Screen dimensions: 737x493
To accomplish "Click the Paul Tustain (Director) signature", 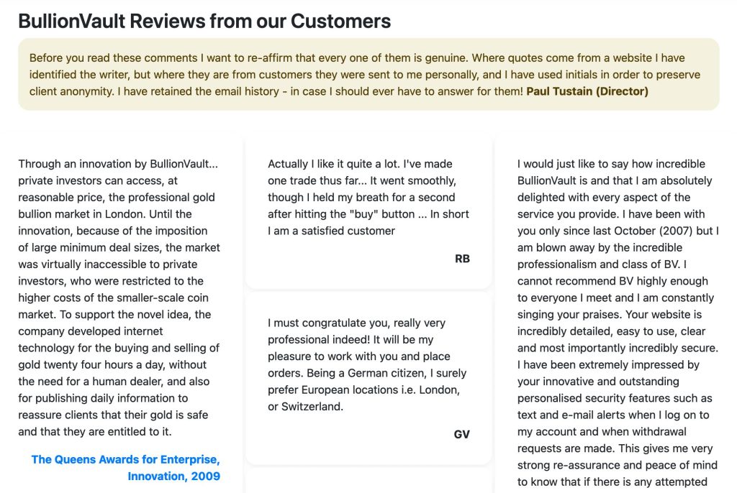I will point(587,91).
